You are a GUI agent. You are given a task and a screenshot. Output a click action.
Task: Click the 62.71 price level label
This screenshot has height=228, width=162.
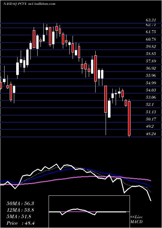(x=151, y=25)
